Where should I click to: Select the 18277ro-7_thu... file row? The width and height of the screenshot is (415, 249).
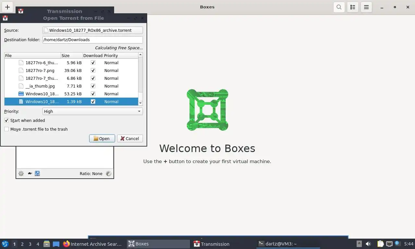click(71, 78)
